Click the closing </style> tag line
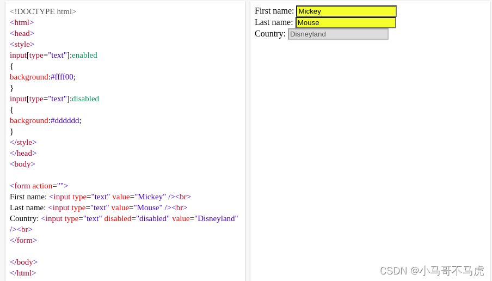 click(23, 142)
